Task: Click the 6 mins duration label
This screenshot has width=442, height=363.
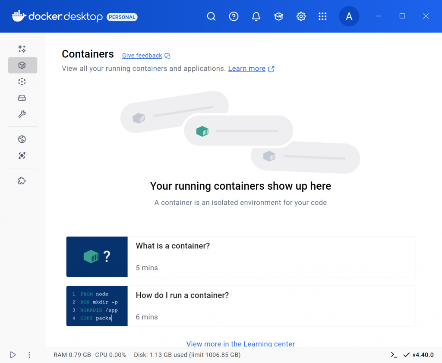Action: click(147, 317)
